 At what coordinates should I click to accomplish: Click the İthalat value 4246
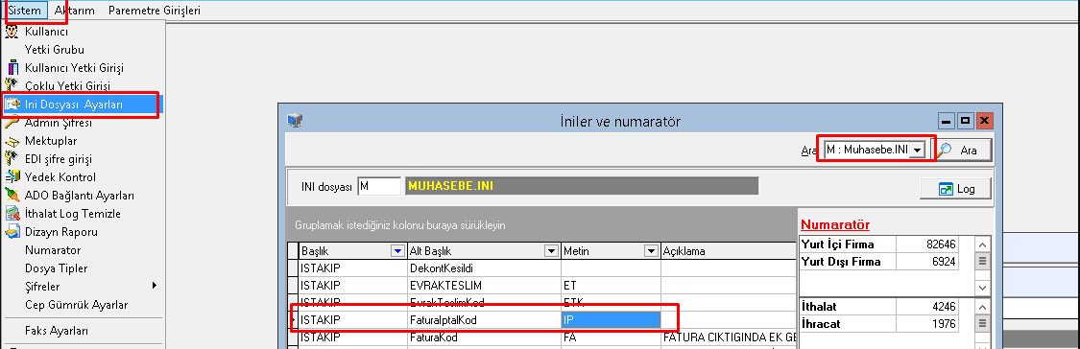[x=927, y=306]
